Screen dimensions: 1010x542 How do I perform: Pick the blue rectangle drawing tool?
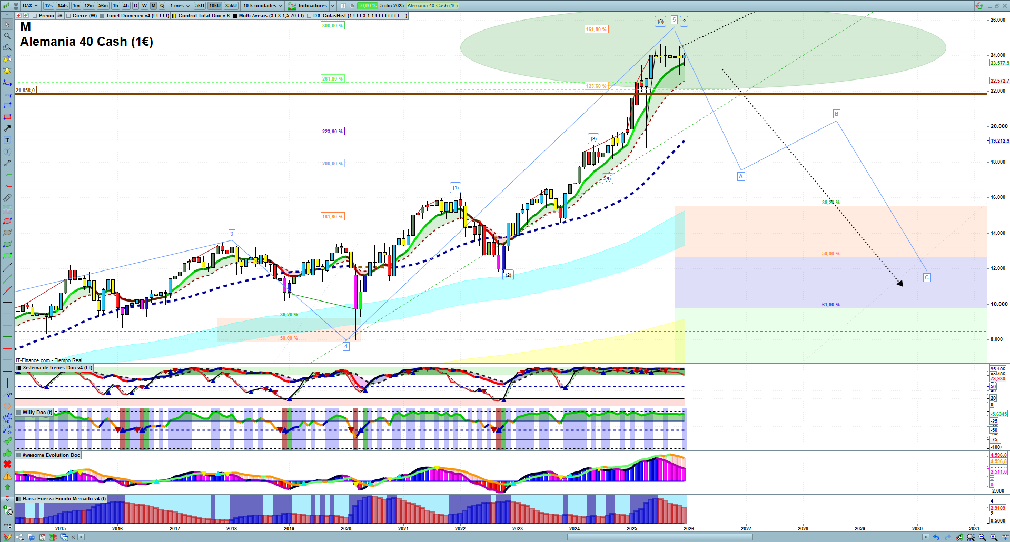[x=7, y=105]
